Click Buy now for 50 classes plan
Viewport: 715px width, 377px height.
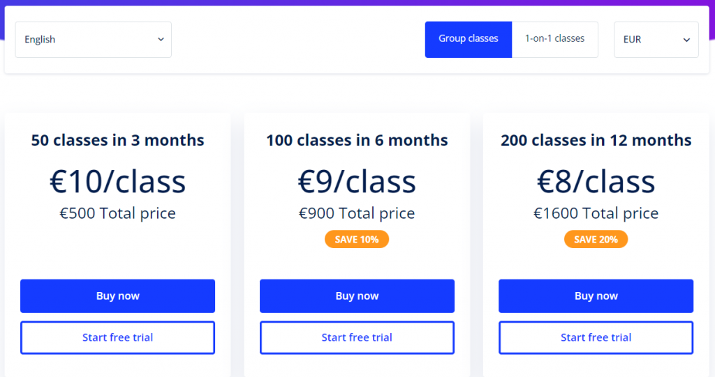click(x=117, y=296)
